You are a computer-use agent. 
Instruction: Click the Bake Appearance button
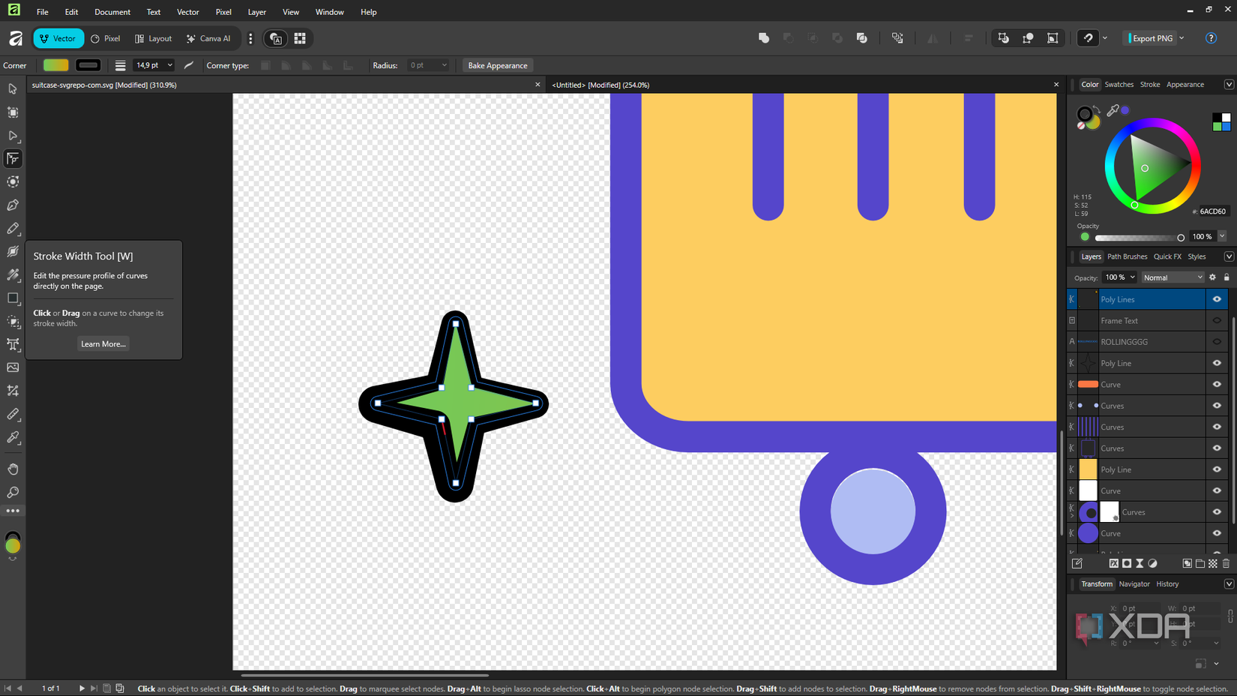pos(497,65)
